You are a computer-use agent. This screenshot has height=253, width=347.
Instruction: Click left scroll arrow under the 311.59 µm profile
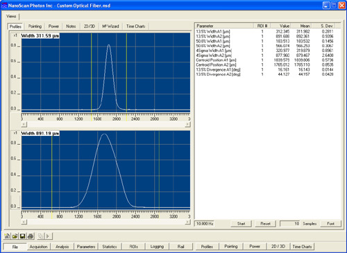[x=24, y=124]
